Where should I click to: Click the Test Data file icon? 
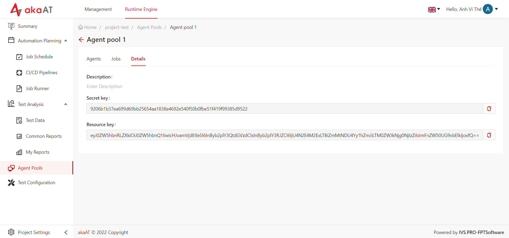point(19,120)
